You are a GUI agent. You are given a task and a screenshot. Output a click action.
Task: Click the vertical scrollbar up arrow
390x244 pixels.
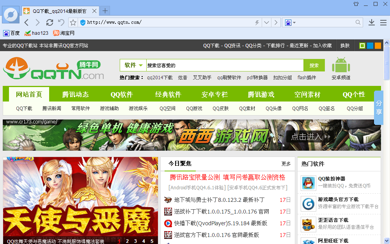[386, 43]
